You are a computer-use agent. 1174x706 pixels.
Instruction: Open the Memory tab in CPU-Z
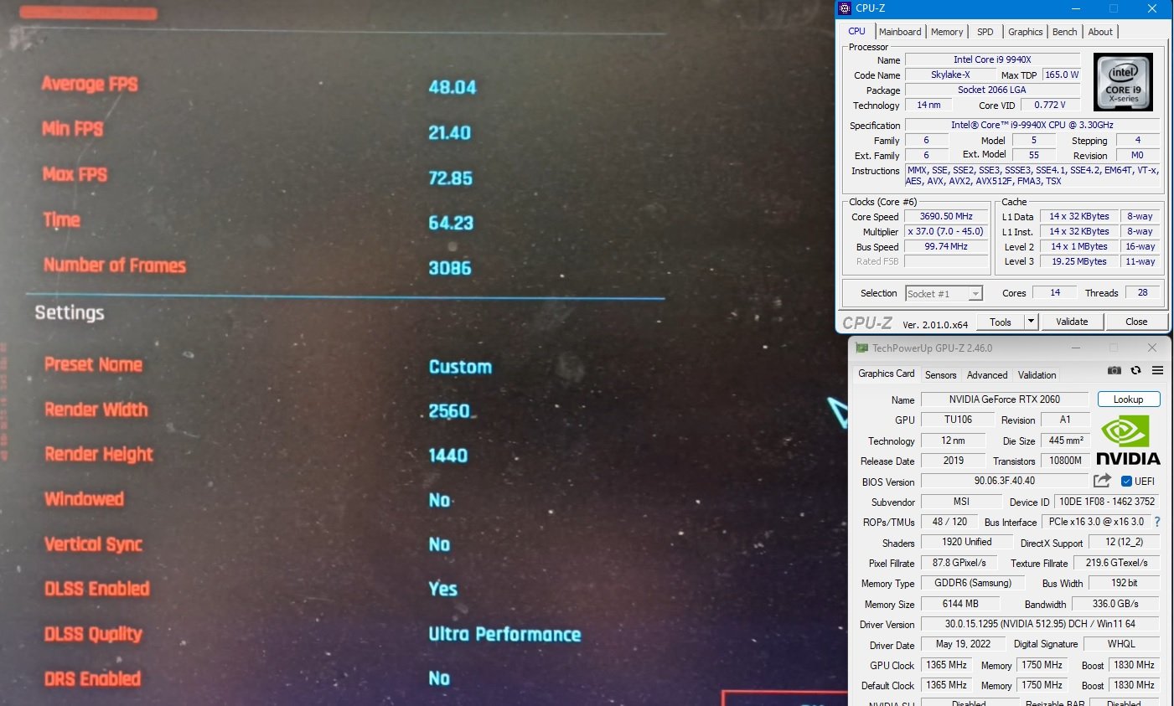pyautogui.click(x=947, y=32)
